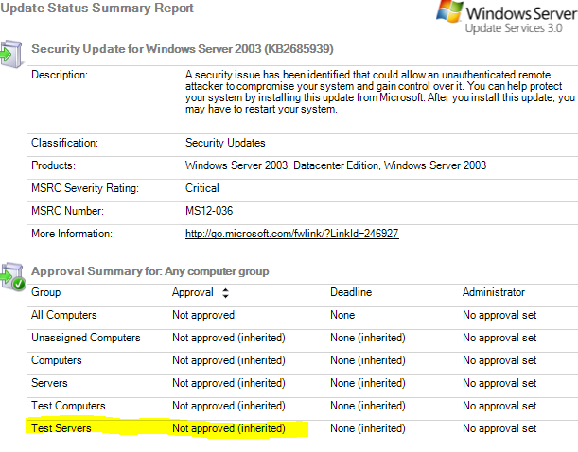Click the Security Updates classification value
This screenshot has width=578, height=452.
[x=225, y=143]
